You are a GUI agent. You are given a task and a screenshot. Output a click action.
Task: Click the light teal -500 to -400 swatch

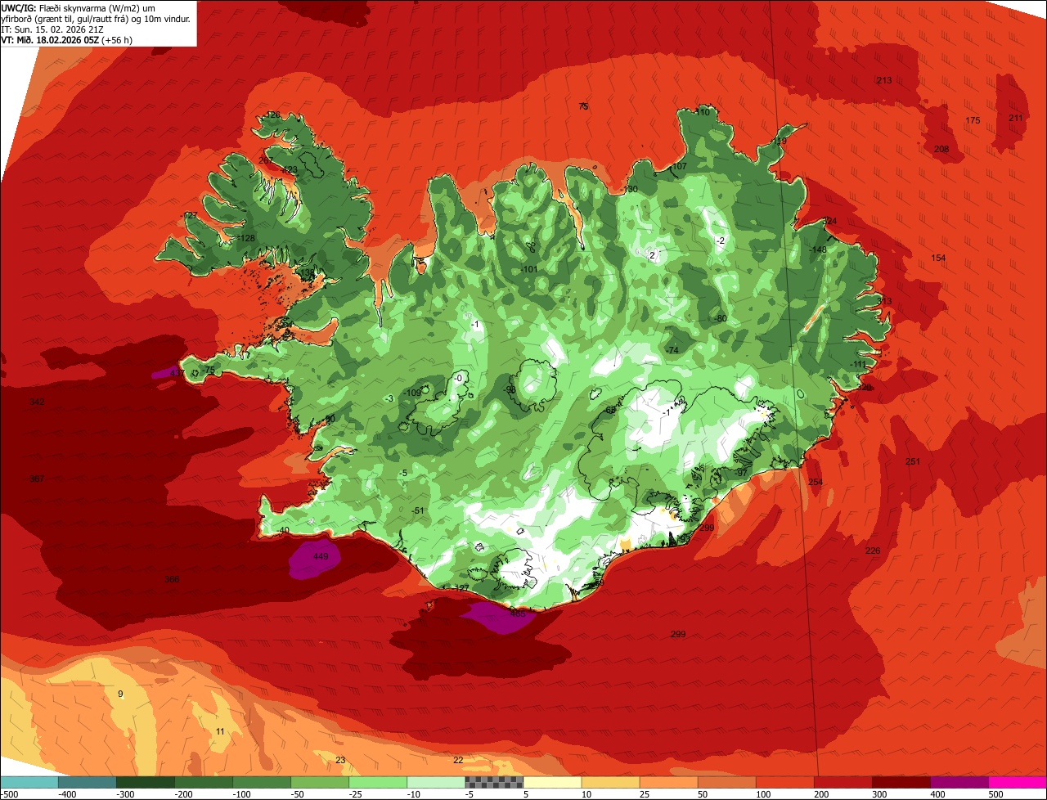tap(29, 782)
